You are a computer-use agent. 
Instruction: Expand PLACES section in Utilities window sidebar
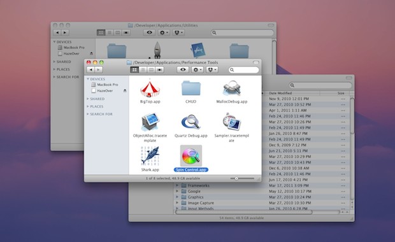tap(54, 69)
